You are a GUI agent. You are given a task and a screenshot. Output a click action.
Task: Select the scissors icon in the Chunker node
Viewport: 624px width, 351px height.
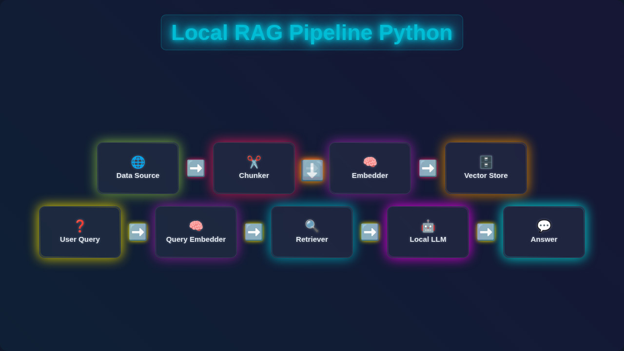point(253,161)
